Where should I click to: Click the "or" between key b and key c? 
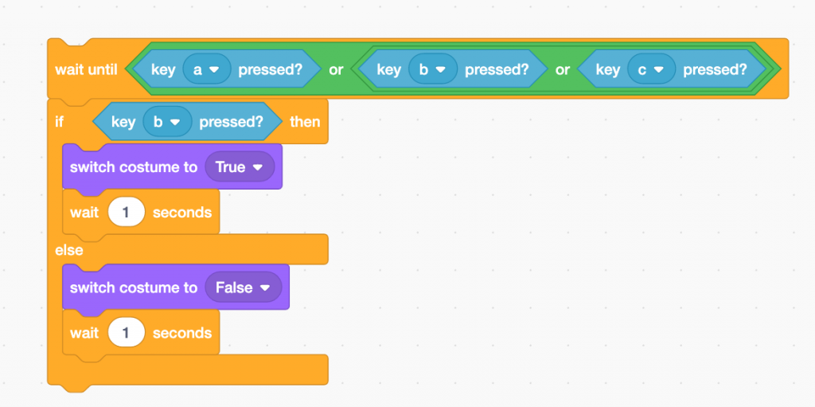click(x=563, y=69)
